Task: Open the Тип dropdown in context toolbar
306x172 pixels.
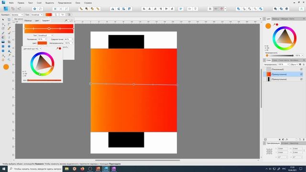Action: [x=36, y=15]
